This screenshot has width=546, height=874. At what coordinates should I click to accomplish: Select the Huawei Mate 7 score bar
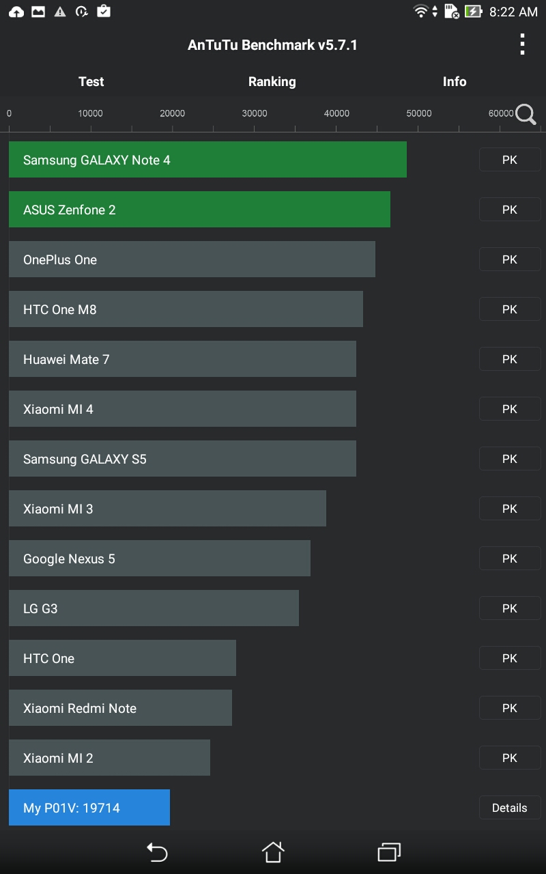point(182,359)
